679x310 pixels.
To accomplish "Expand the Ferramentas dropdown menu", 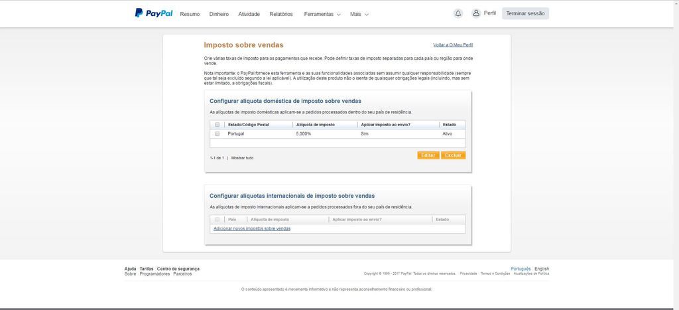I will tap(322, 14).
